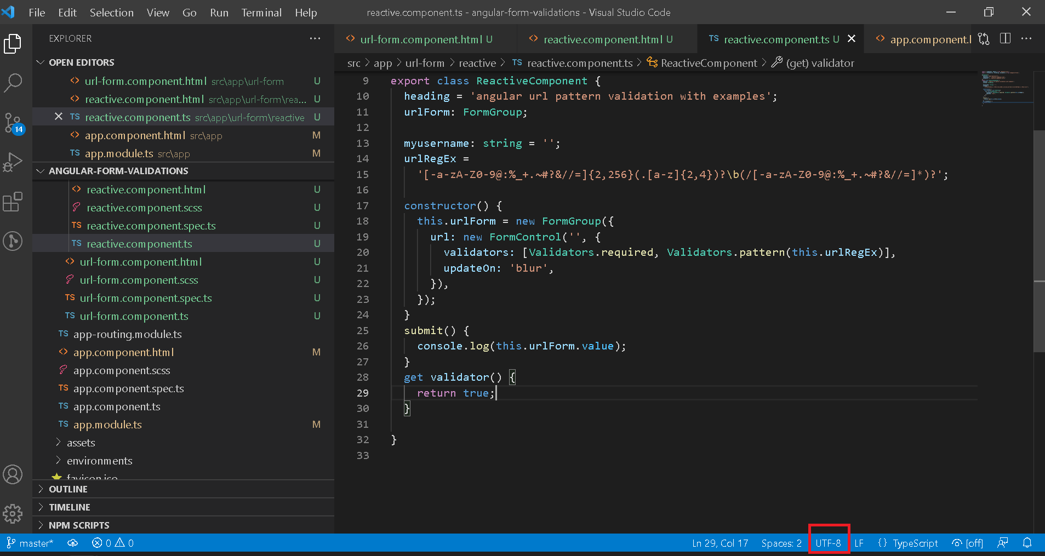Open the Run and Debug panel
The image size is (1045, 556).
click(13, 162)
